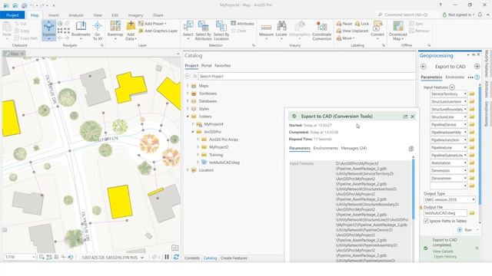Pop out the Export to CAD details window
The image size is (492, 276).
[405, 117]
